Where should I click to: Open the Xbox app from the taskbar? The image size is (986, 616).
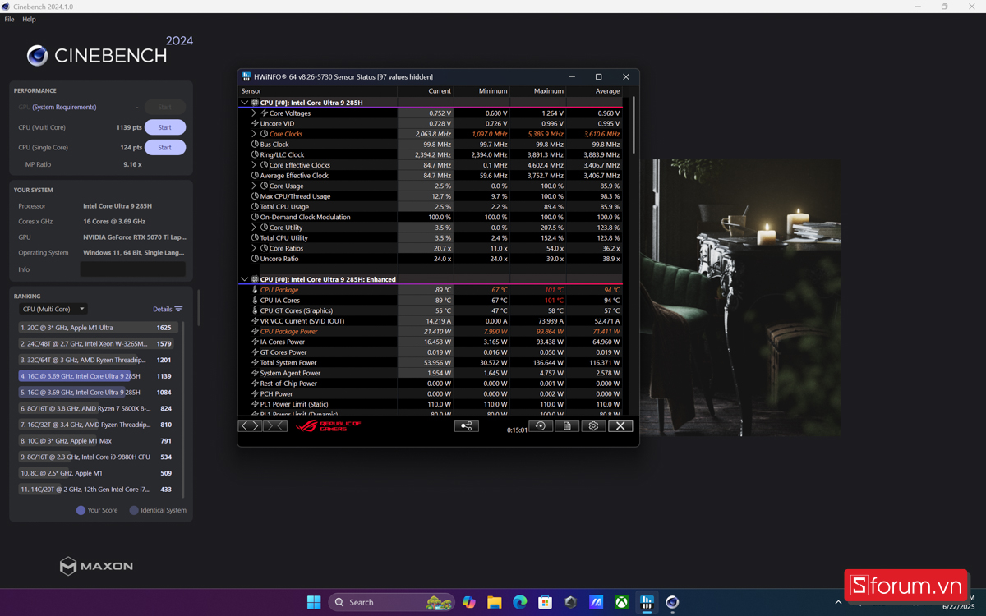click(622, 602)
